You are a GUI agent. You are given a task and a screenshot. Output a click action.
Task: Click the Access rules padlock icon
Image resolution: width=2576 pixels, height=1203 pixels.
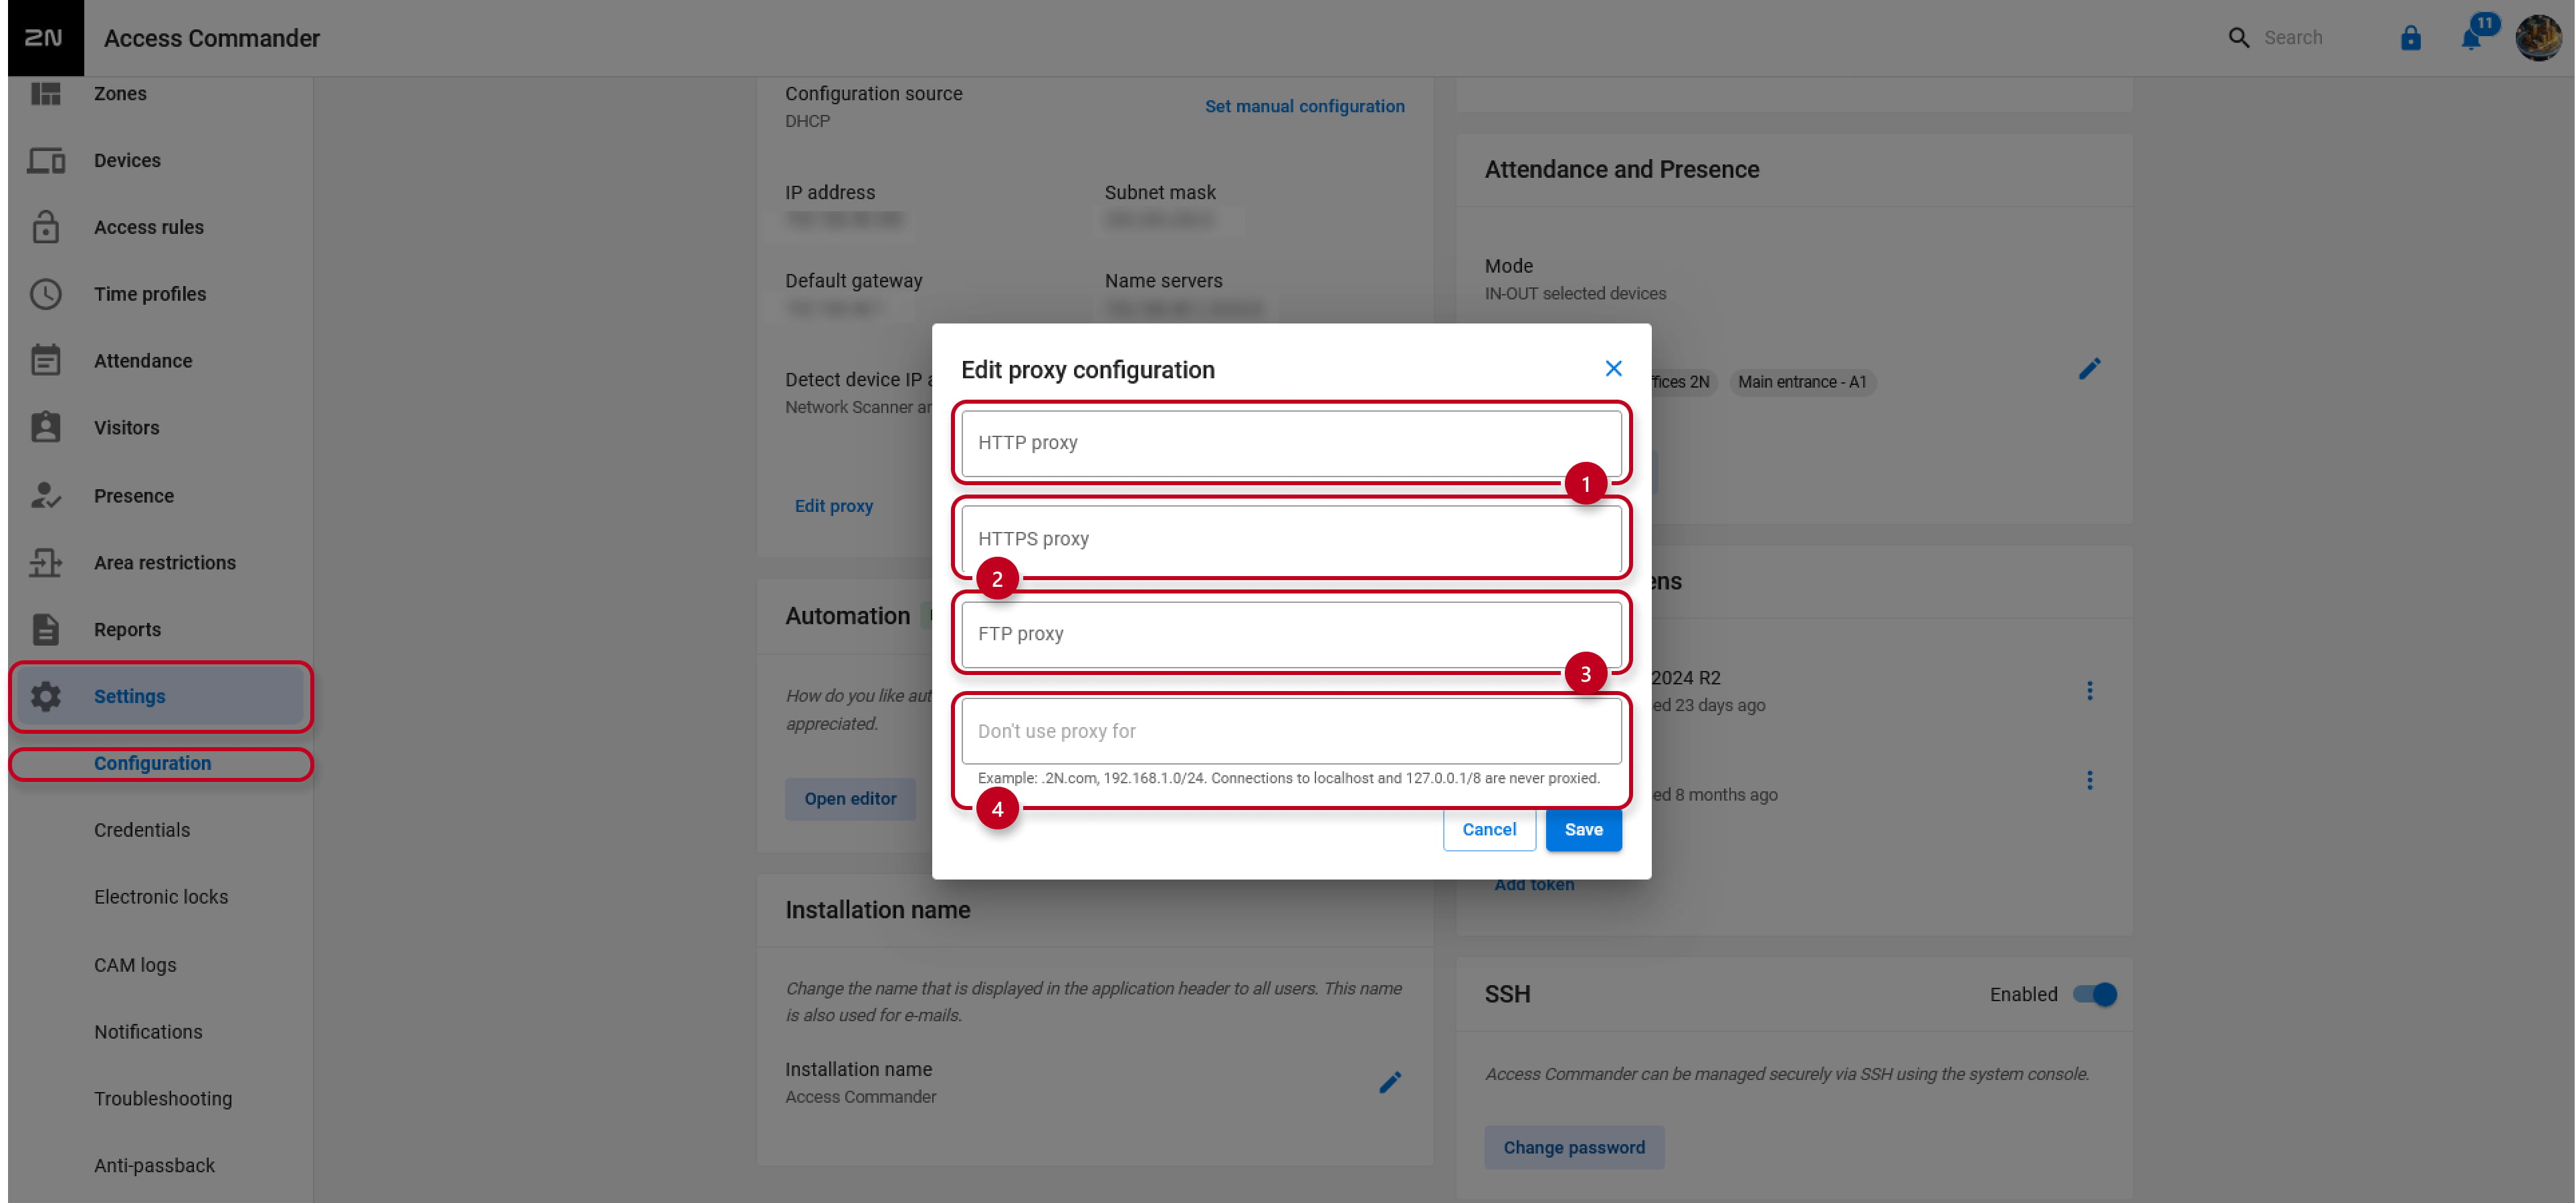point(46,227)
